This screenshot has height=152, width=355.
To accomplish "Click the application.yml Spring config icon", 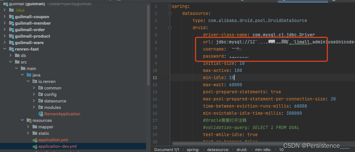I will 35,140.
